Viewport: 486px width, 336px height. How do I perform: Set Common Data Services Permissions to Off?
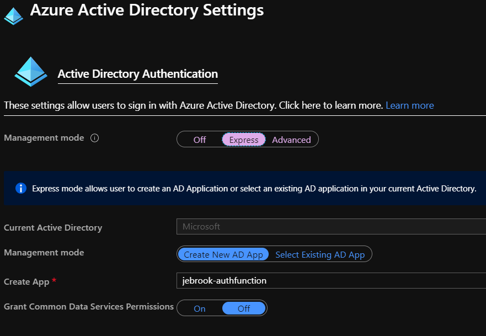click(x=244, y=308)
